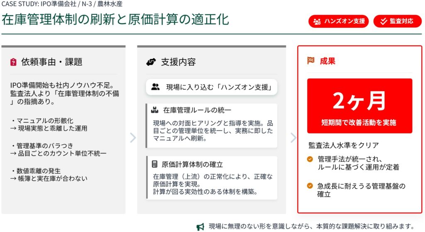Click the clipboard icon beside 依頼事由・課題

(x=13, y=62)
